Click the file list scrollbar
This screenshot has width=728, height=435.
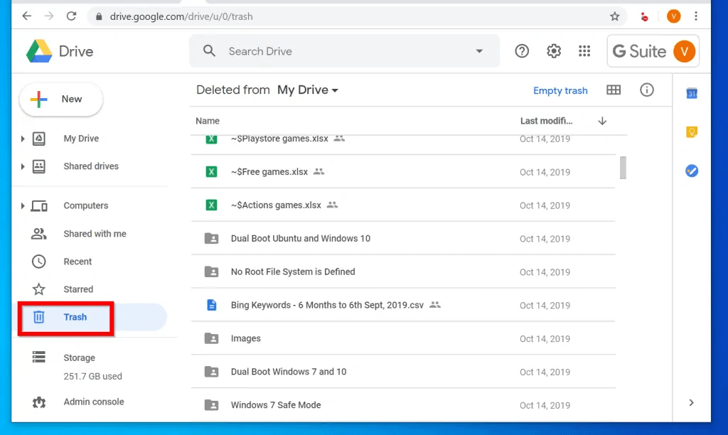coord(623,168)
